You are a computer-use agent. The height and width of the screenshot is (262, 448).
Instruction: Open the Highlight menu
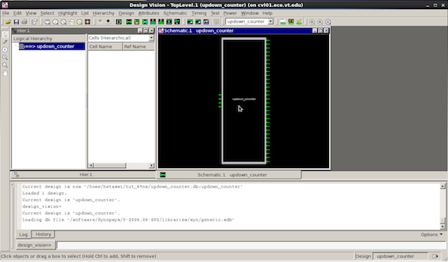coord(67,13)
